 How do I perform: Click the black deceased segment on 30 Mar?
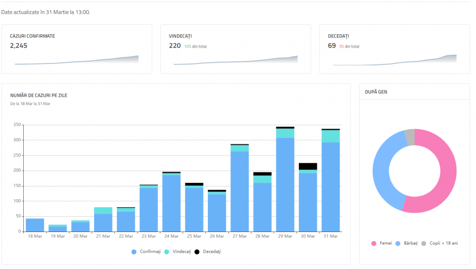click(x=308, y=166)
